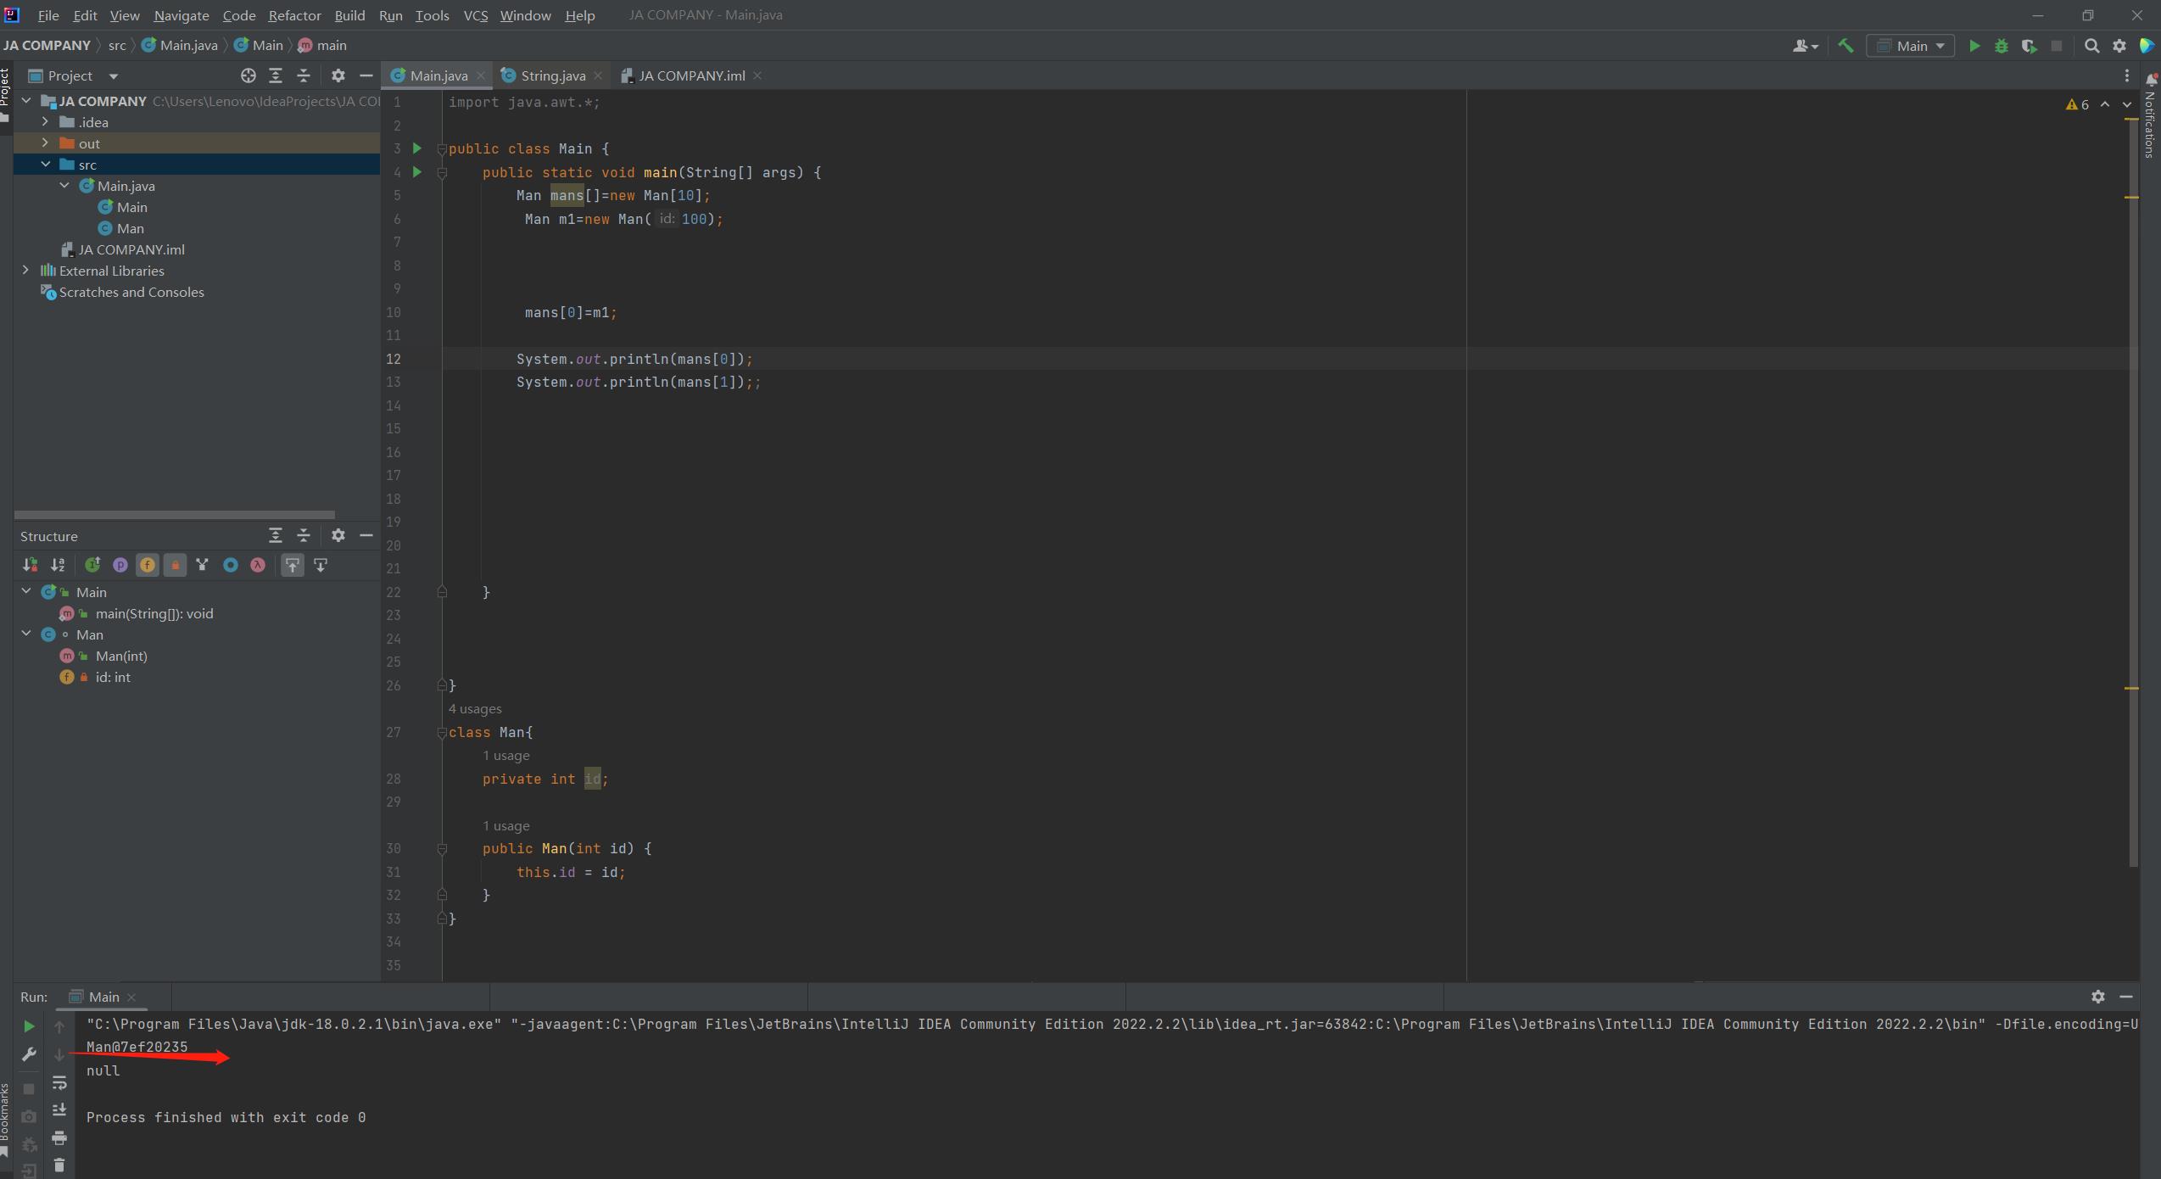
Task: Close the Main tab in Run panel
Action: coord(131,997)
